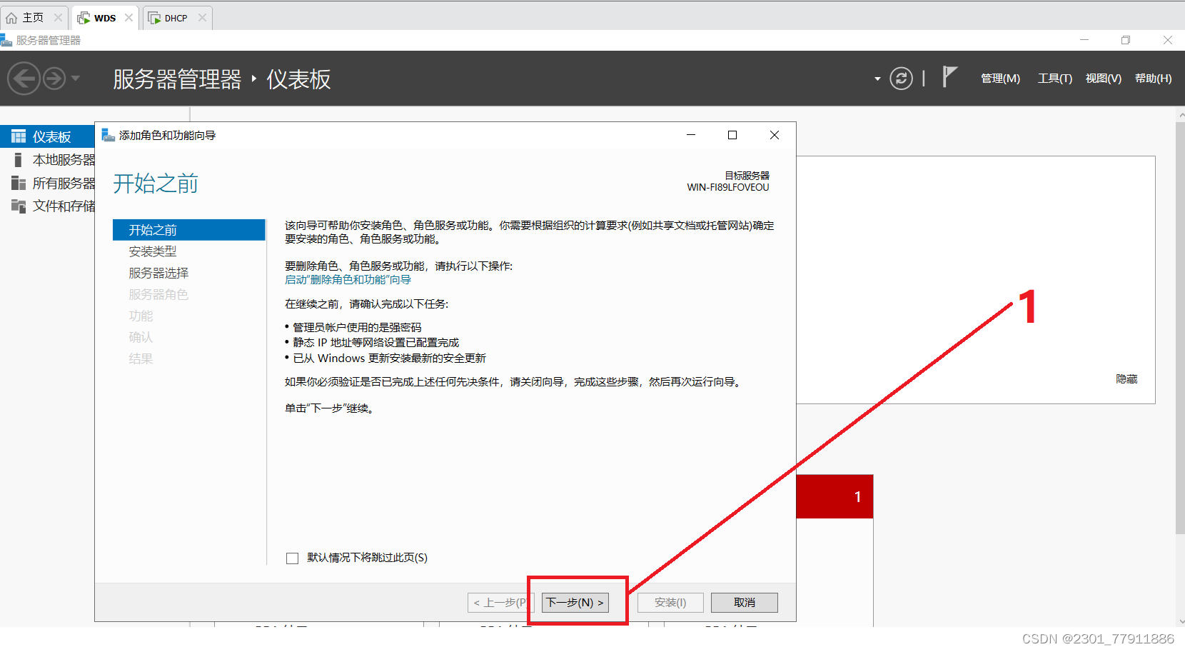Select 所有服务器 in the sidebar
The image size is (1185, 652).
[64, 184]
